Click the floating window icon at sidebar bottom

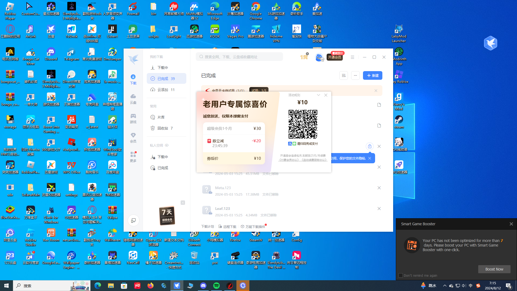click(x=133, y=221)
